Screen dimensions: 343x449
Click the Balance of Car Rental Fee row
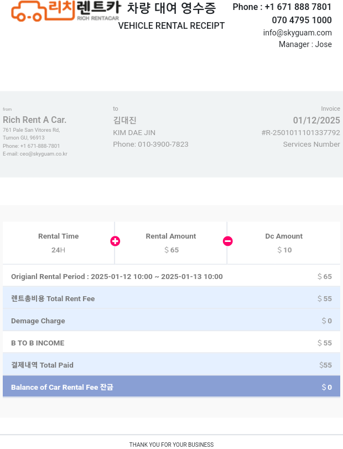[171, 386]
